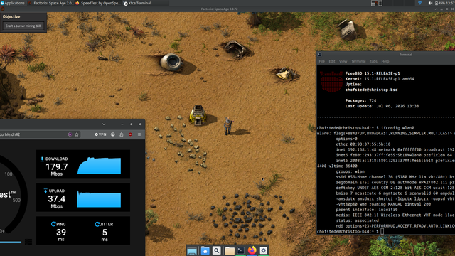Expand the list all tabs chevron in browser

[104, 124]
